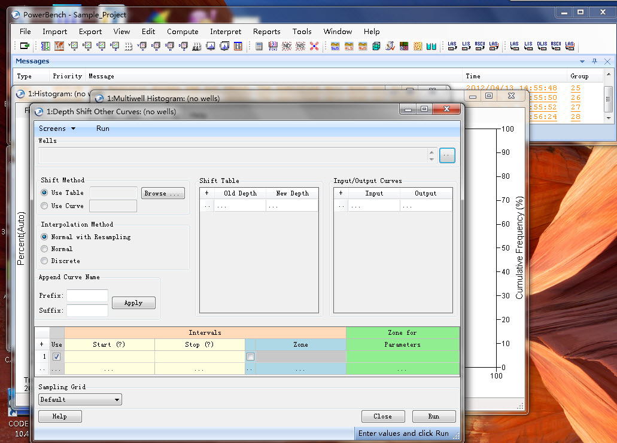The image size is (617, 443).
Task: Click the Run button at dialog bottom
Action: (434, 416)
